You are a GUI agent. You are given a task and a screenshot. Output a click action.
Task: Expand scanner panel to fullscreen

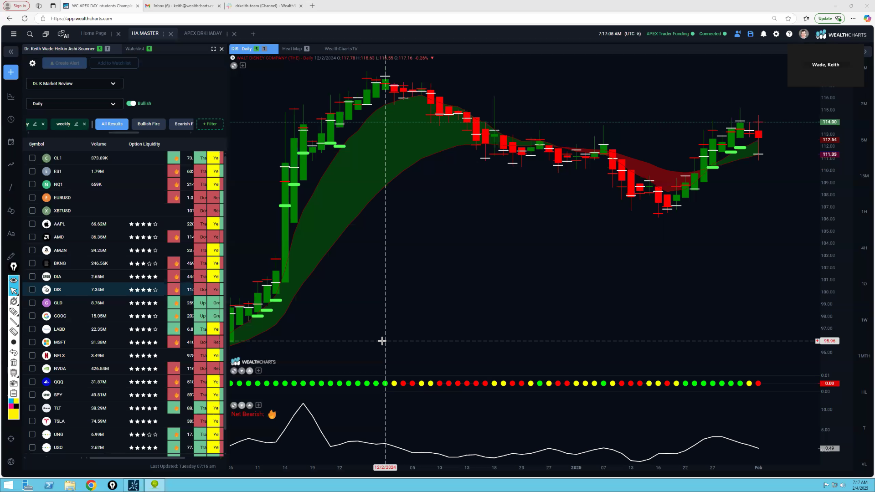[x=213, y=49]
